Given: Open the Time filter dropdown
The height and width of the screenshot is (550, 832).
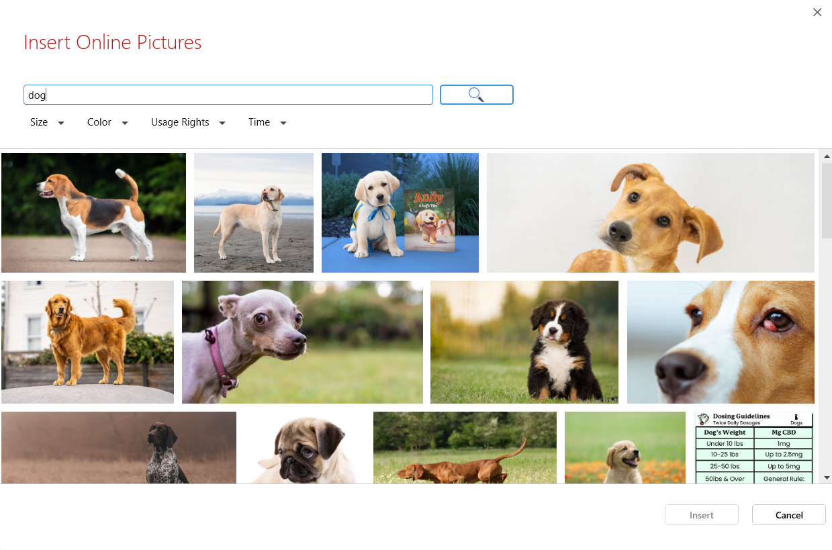Looking at the screenshot, I should pyautogui.click(x=267, y=122).
